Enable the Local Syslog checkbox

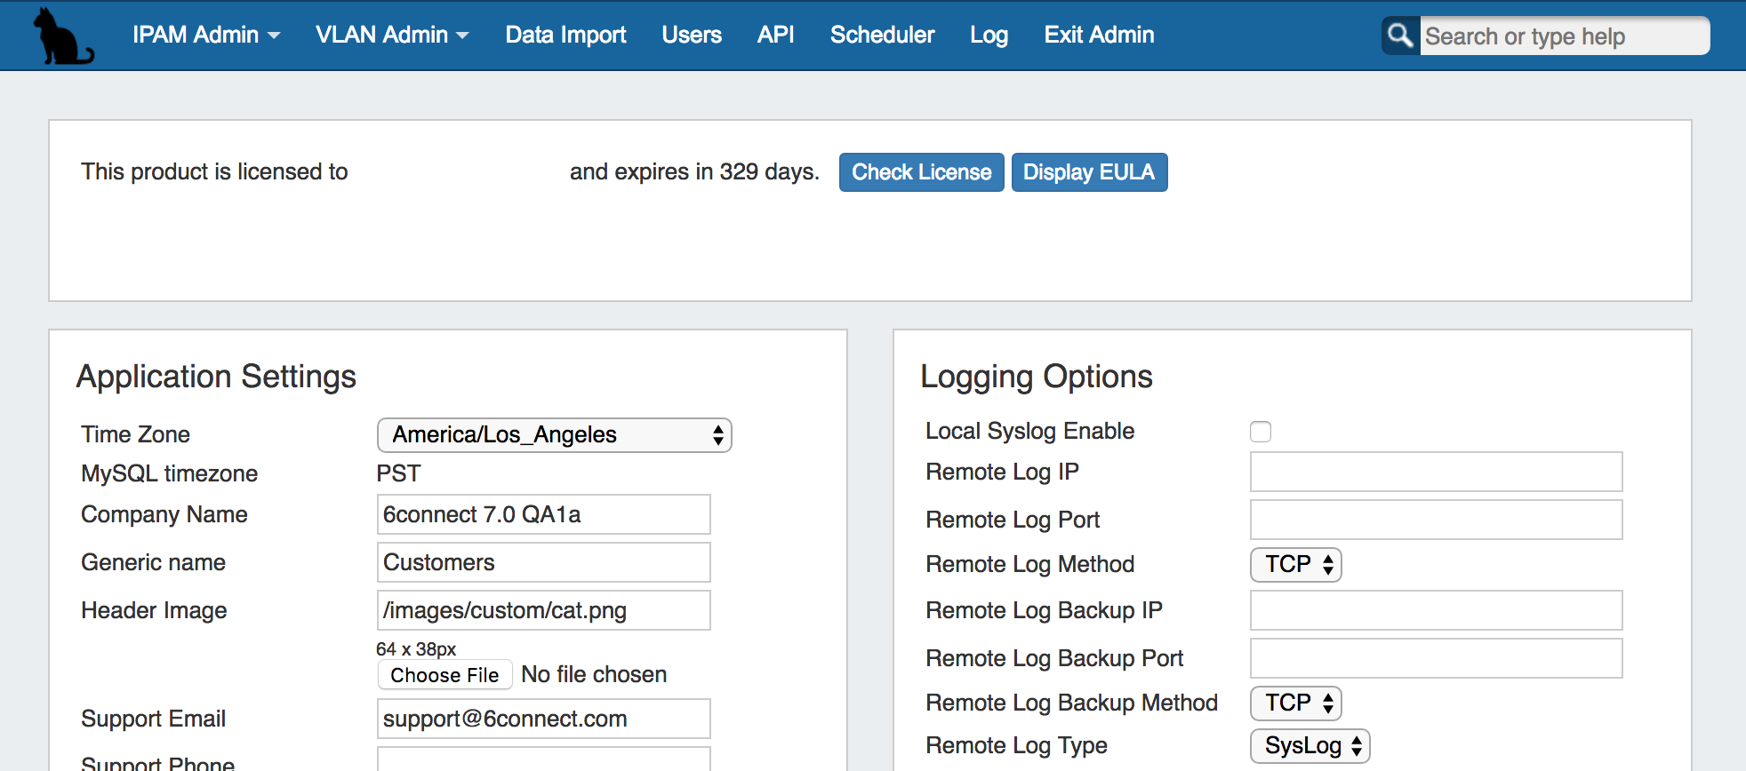tap(1260, 432)
